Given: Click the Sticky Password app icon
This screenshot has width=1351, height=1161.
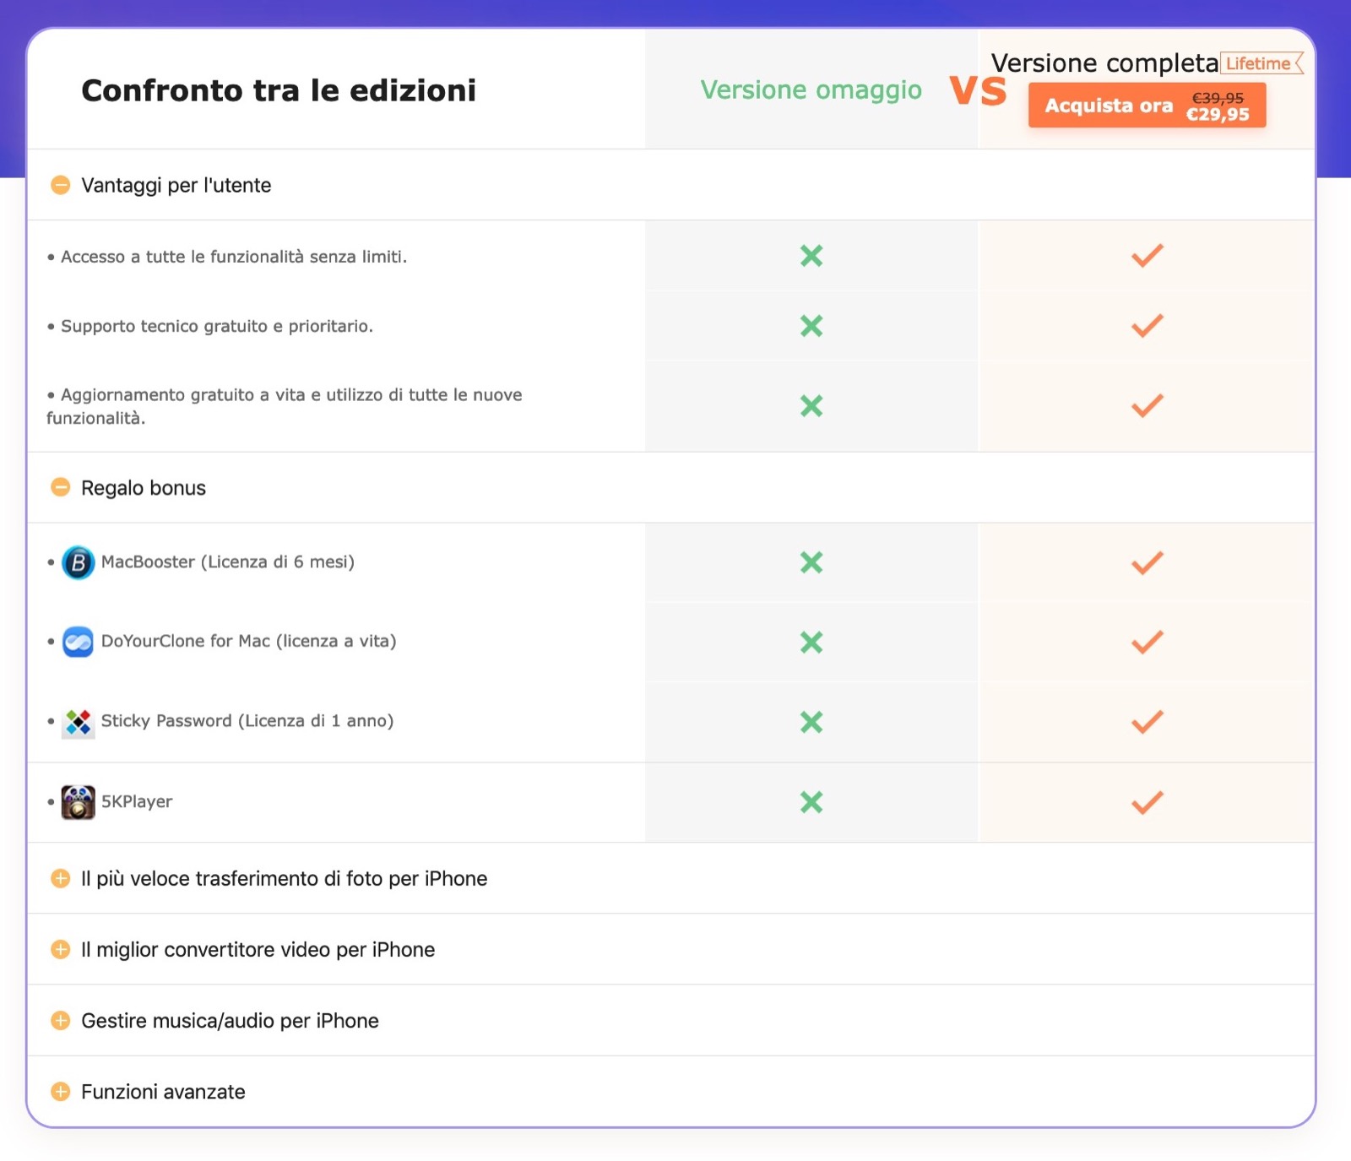Looking at the screenshot, I should coord(78,722).
